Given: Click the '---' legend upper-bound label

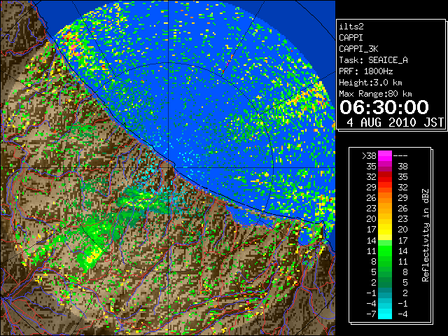Looking at the screenshot, I should (x=400, y=156).
